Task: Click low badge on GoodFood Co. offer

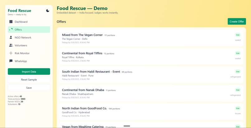Action: tap(238, 108)
